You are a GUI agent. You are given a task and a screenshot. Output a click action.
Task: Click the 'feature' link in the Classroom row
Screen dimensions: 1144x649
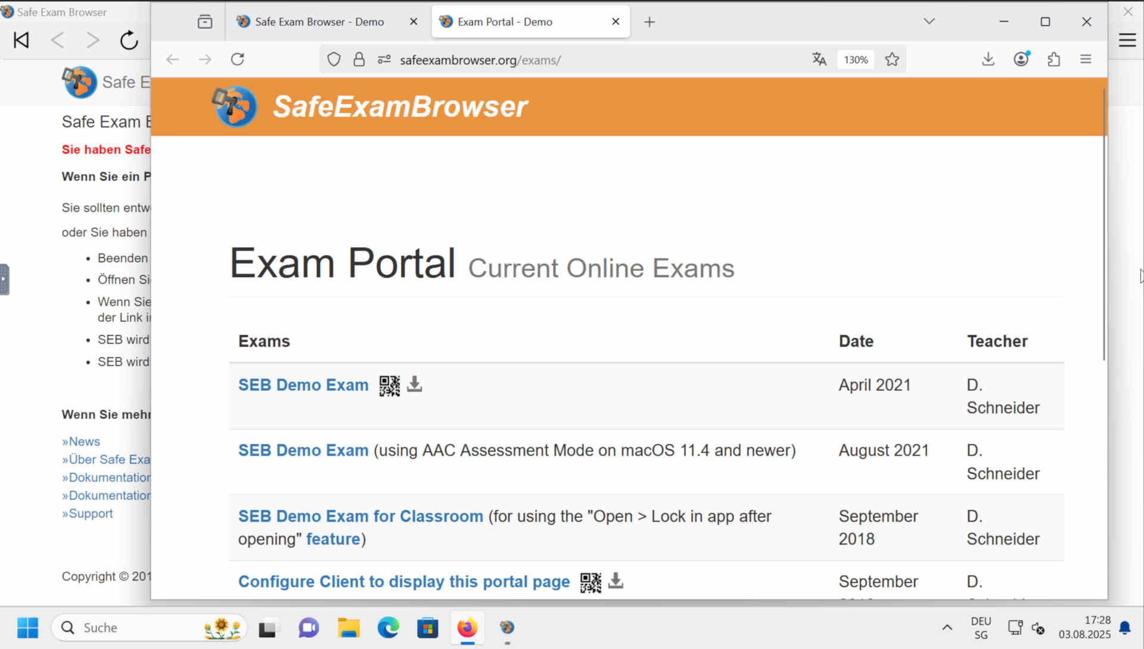[x=333, y=539]
